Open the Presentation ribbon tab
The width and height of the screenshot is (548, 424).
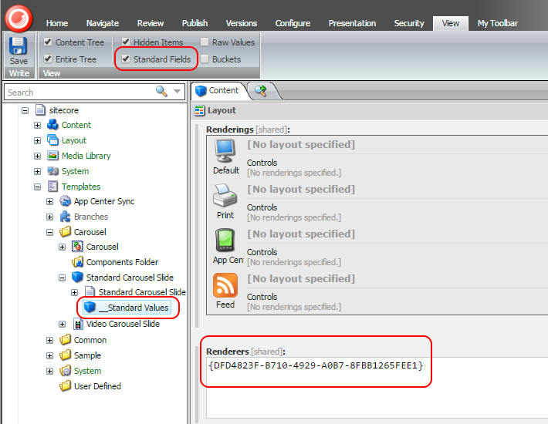tap(352, 23)
